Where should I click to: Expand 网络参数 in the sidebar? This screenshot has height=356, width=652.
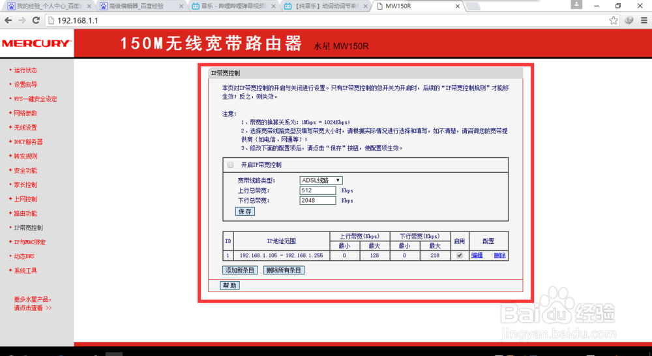pos(25,113)
